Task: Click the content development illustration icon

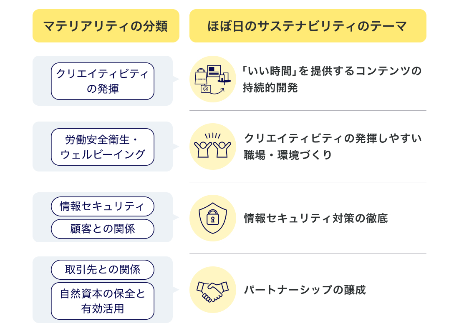Action: [212, 79]
